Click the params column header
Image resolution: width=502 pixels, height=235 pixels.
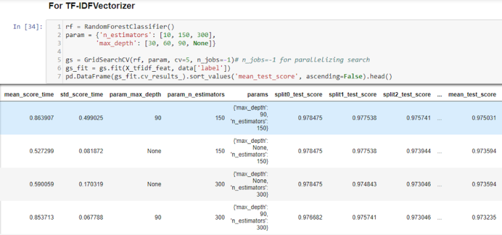258,95
